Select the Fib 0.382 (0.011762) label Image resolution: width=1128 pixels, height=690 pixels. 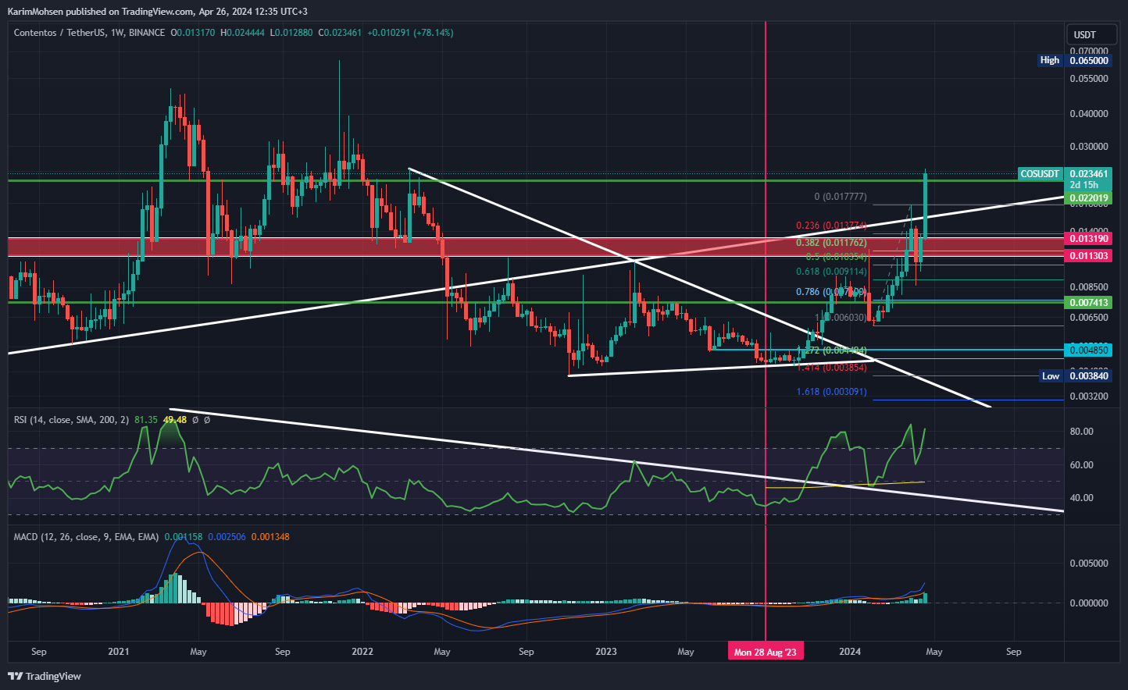click(x=831, y=243)
